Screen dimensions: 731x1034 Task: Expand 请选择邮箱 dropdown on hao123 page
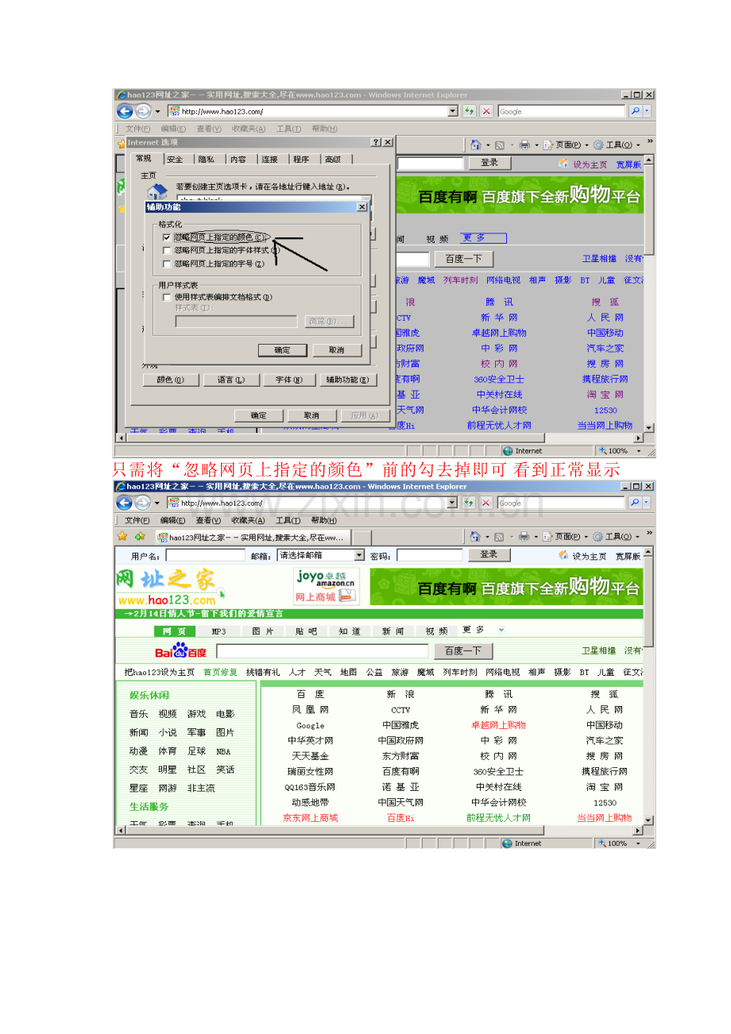(x=359, y=555)
